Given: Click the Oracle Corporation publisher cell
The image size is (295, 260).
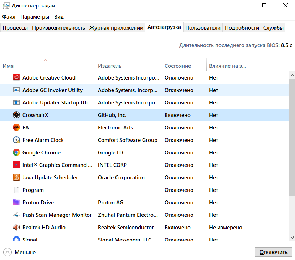Looking at the screenshot, I should 121,178.
